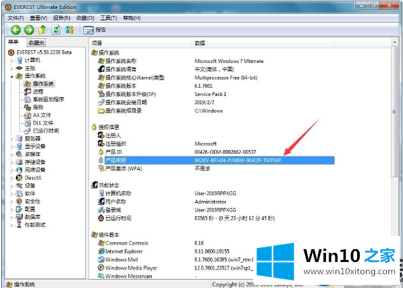Click the DirectX X icon in tree
Viewport: 403px width, 288px height.
pyautogui.click(x=19, y=177)
